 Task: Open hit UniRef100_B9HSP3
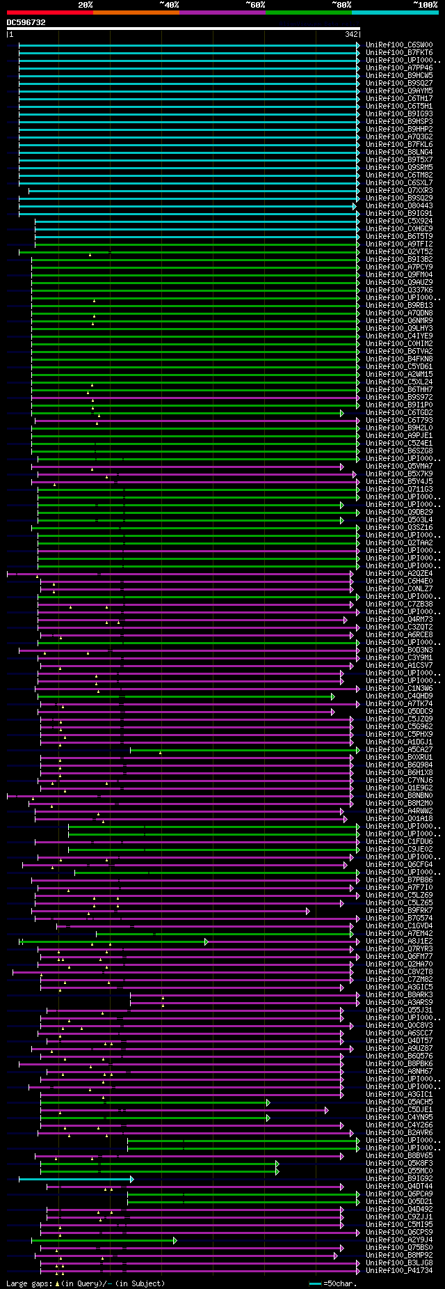point(399,121)
